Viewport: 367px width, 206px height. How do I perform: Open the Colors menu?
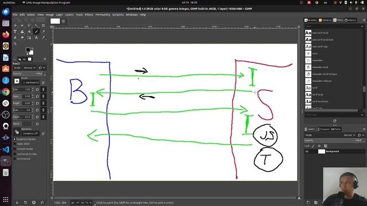[x=69, y=14]
